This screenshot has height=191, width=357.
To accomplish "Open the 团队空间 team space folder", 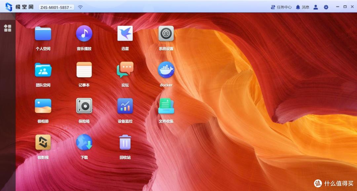I will click(43, 70).
